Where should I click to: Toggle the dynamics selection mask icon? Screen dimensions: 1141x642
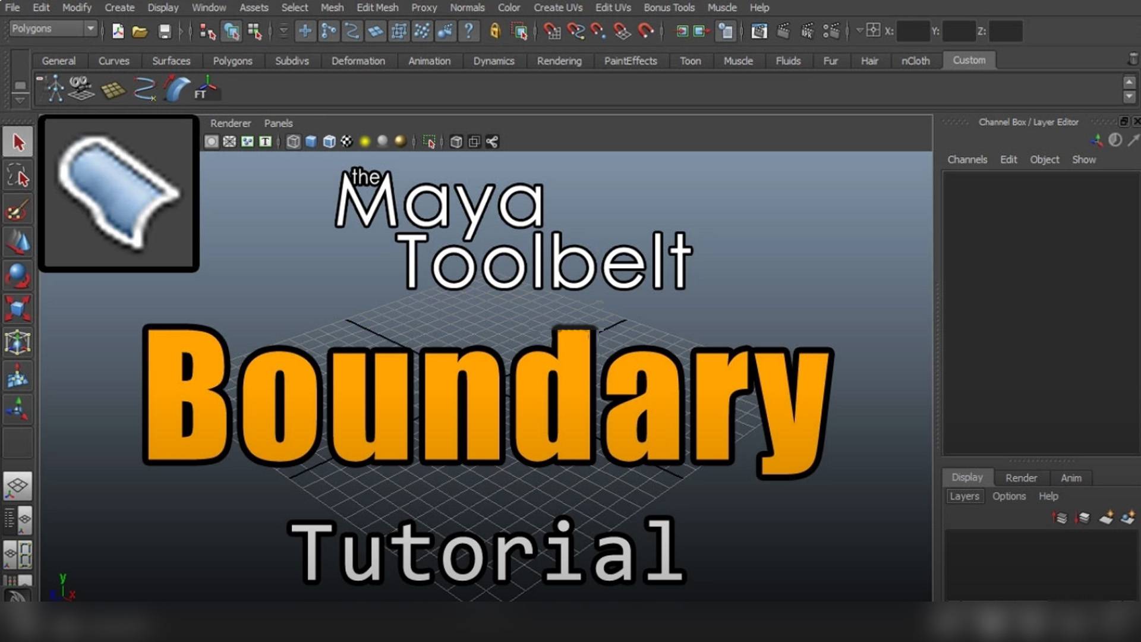point(422,31)
